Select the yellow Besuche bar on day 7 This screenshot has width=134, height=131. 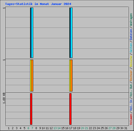(x=31, y=76)
